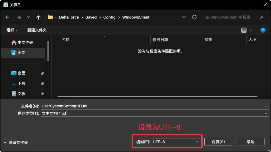
Task: Unpin 文档 from the sidebar
Action: (42, 94)
